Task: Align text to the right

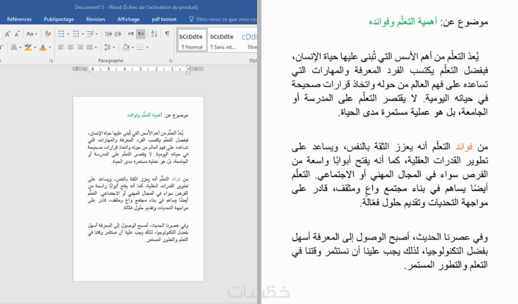Action: [x=80, y=47]
